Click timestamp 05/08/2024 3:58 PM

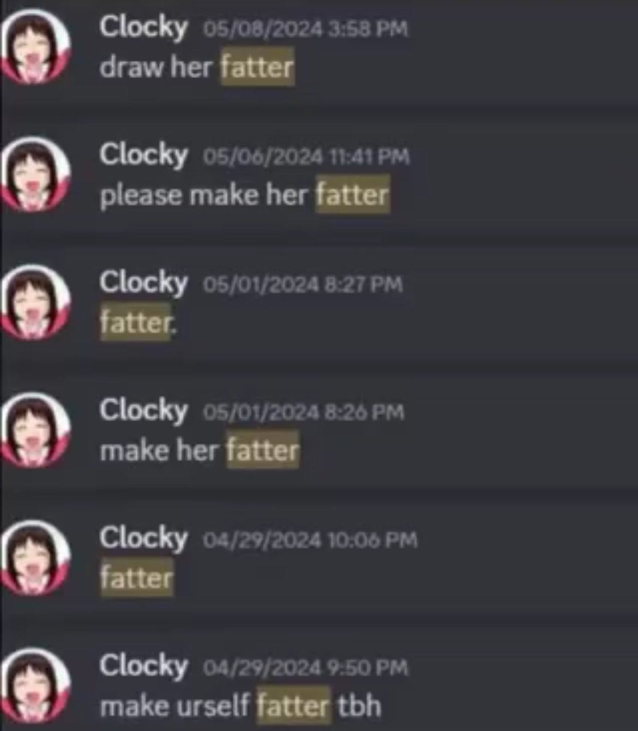[305, 29]
